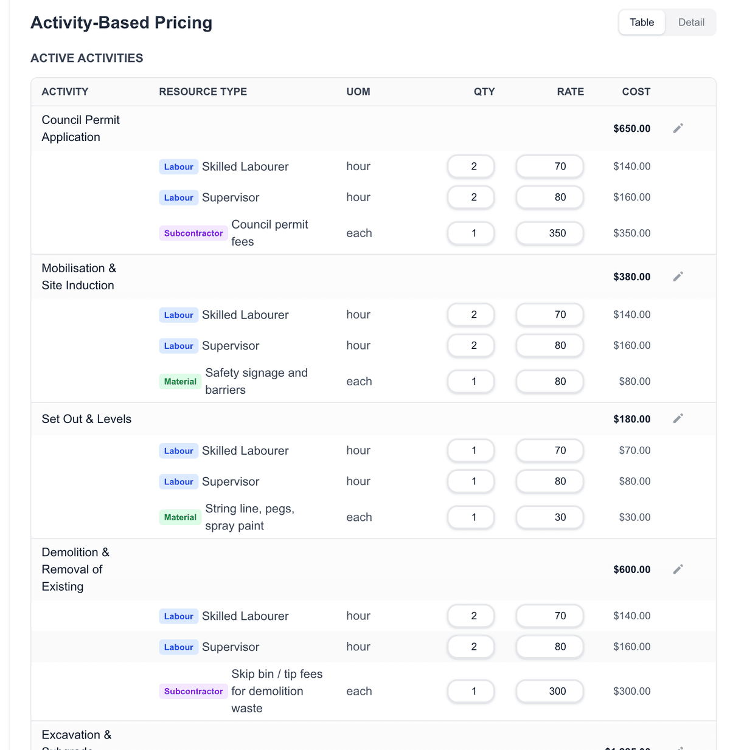The height and width of the screenshot is (750, 730).
Task: Switch to the Detail view
Action: tap(691, 22)
